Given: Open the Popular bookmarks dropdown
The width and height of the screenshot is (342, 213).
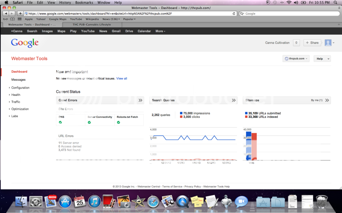Looking at the screenshot, I should pyautogui.click(x=129, y=19).
